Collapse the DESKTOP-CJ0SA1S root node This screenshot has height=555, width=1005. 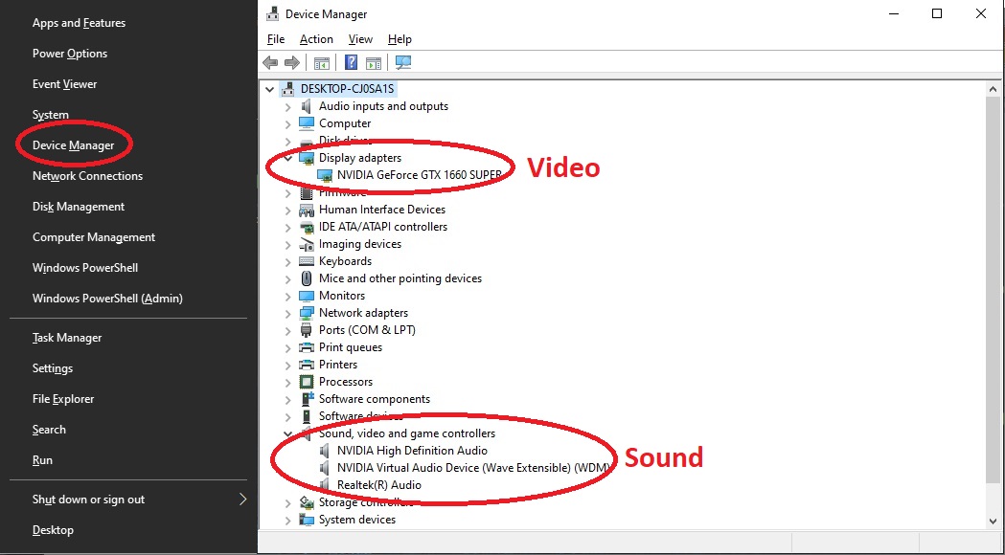click(270, 89)
